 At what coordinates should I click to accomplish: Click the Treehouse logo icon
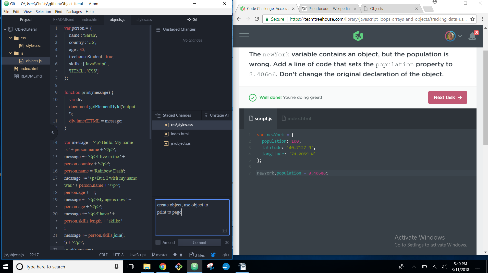click(358, 36)
